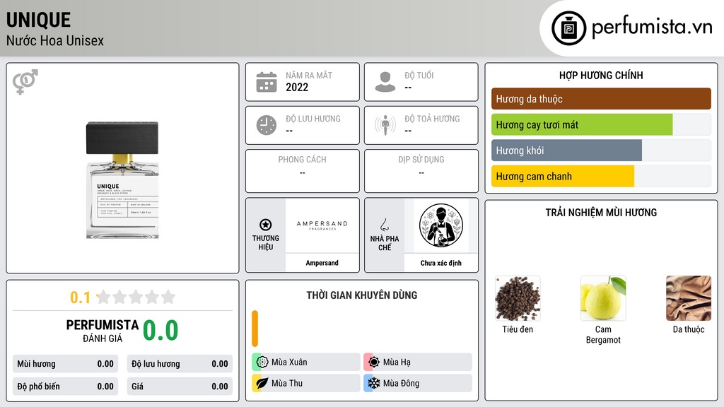Click the nose icon above Nhà pha chế
724x407 pixels.
click(x=384, y=225)
